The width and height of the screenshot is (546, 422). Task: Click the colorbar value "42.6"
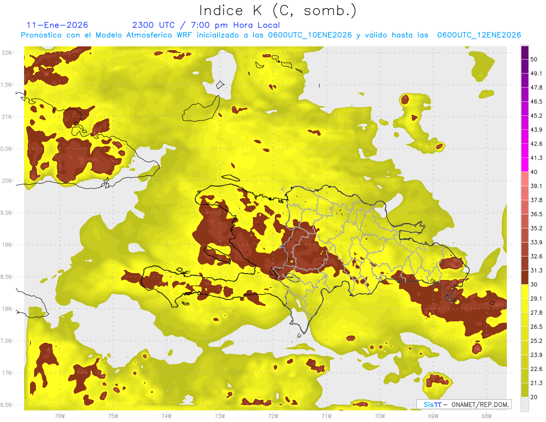coord(536,144)
